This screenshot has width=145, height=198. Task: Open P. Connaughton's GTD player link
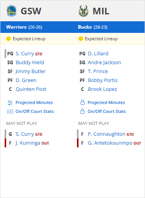click(107, 134)
